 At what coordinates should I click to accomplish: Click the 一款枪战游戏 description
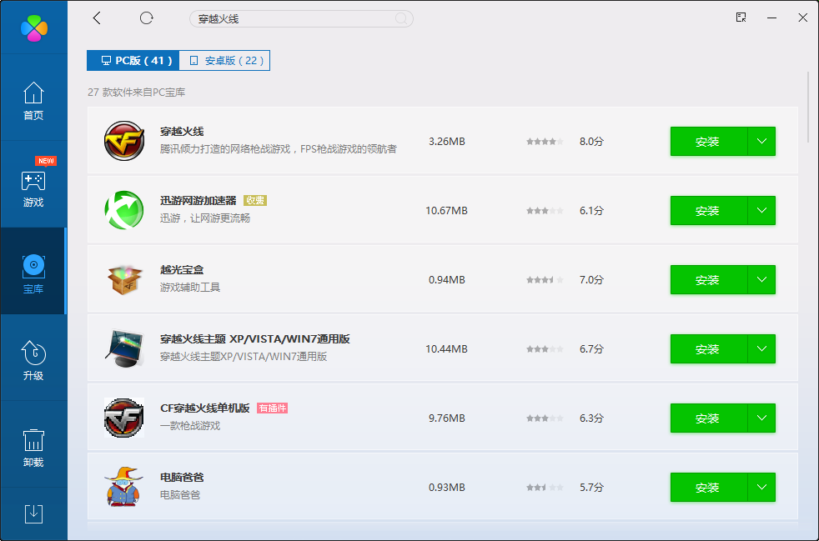tap(190, 426)
